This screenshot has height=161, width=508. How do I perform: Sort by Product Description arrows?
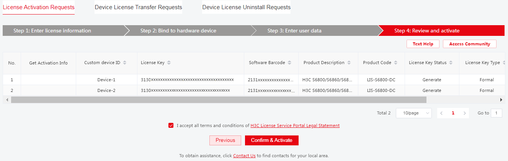point(349,63)
